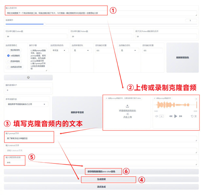Click the upload arrow icon
This screenshot has width=202, height=195.
128,106
